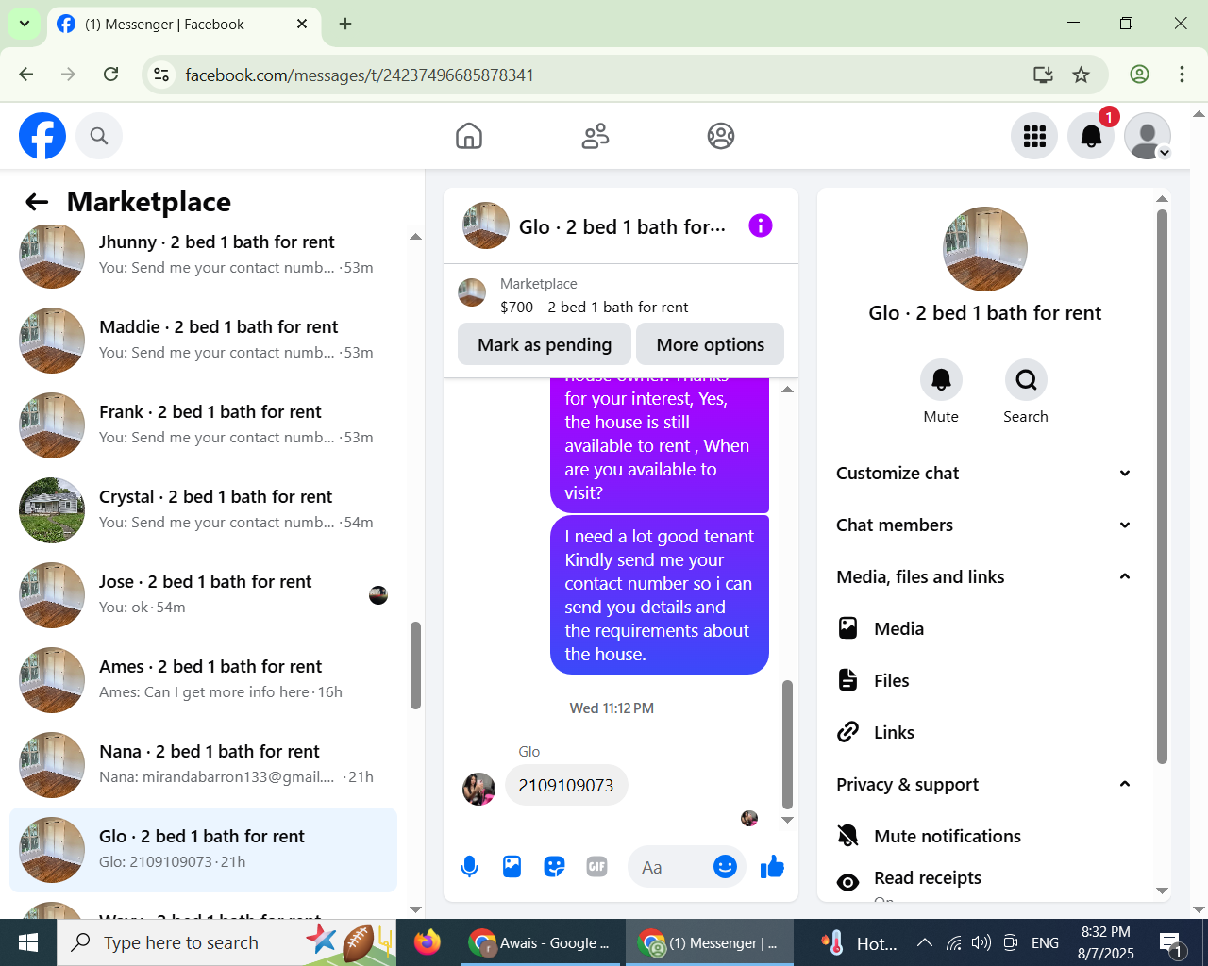Open Facebook search magnifier icon
The image size is (1208, 966).
(x=99, y=136)
